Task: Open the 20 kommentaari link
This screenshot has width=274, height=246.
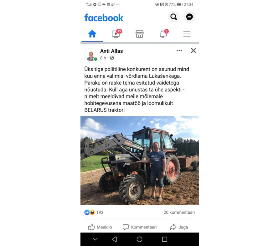Action: [x=179, y=212]
